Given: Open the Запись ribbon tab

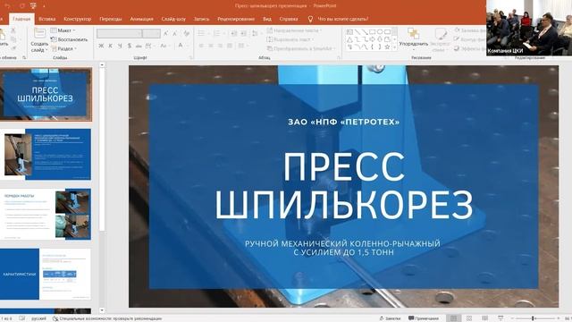Looking at the screenshot, I should (201, 19).
